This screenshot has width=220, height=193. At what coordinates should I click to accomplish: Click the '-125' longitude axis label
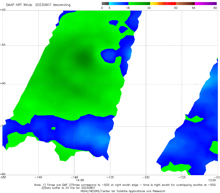coord(182,177)
